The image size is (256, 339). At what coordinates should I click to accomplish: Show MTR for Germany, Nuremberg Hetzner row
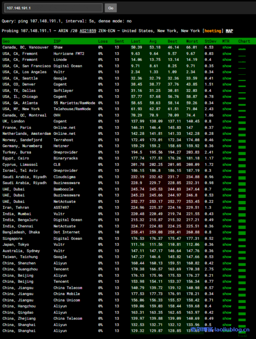click(227, 146)
